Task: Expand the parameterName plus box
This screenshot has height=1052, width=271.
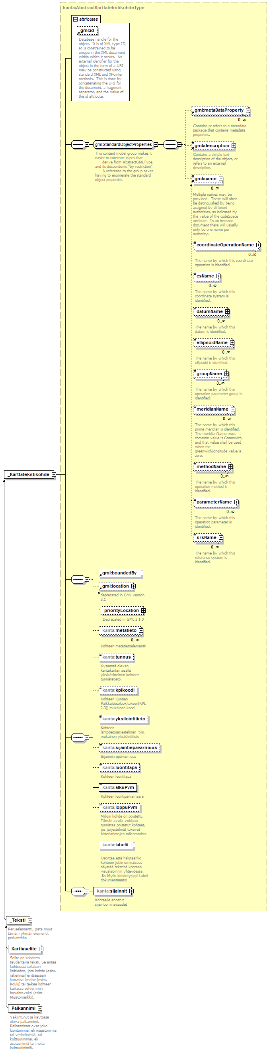Action: click(236, 502)
